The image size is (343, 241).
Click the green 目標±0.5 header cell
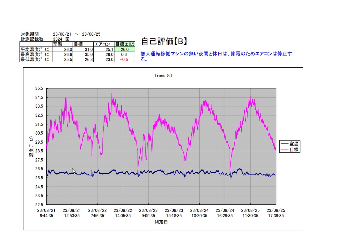click(x=125, y=44)
